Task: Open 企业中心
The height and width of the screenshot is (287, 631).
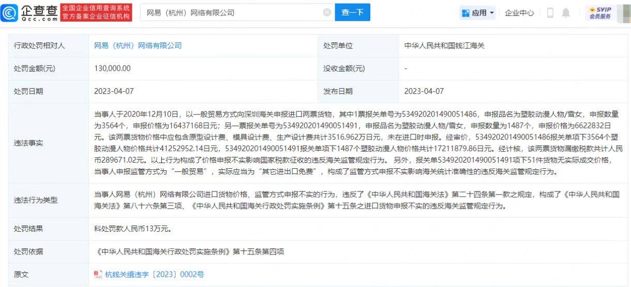Action: coord(519,13)
